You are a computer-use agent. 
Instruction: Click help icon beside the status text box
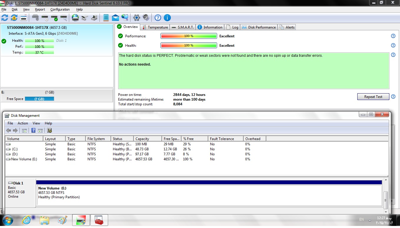[393, 55]
